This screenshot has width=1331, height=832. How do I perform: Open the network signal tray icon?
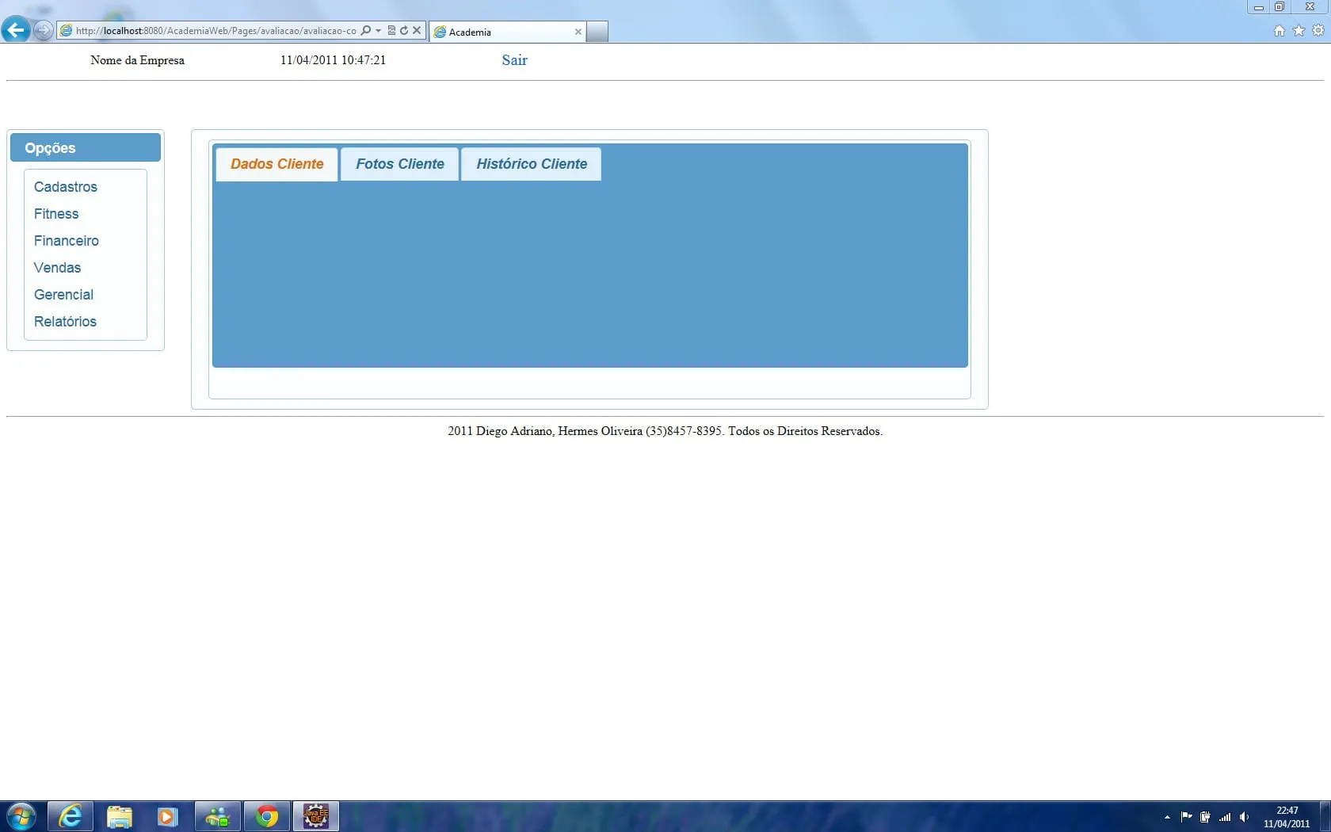click(x=1225, y=817)
